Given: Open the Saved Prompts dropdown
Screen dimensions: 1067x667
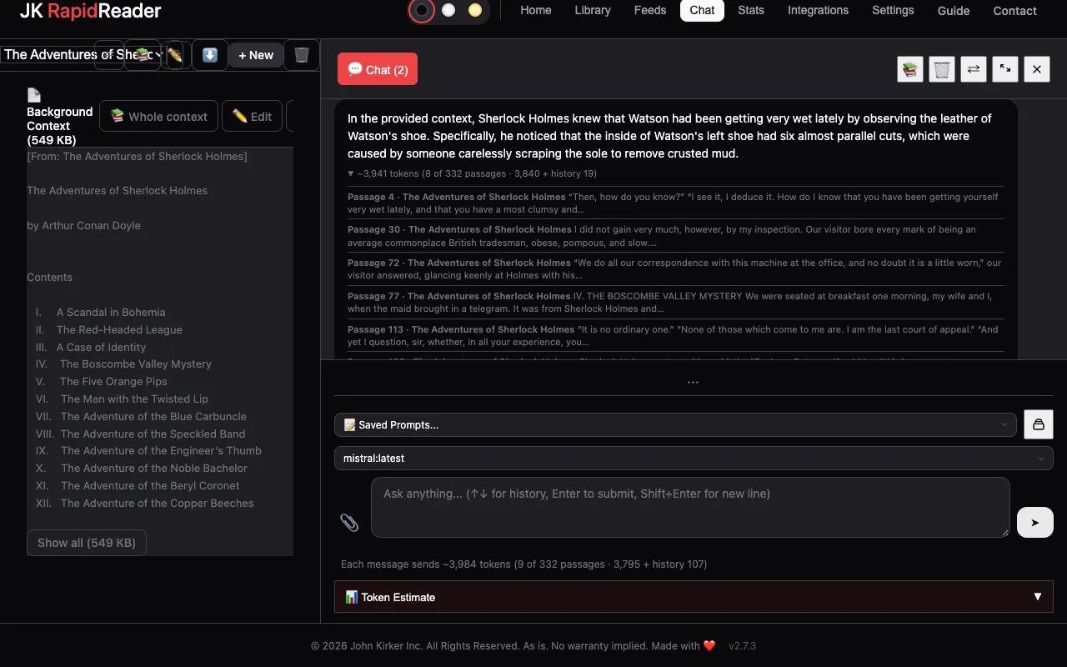Looking at the screenshot, I should click(x=675, y=424).
